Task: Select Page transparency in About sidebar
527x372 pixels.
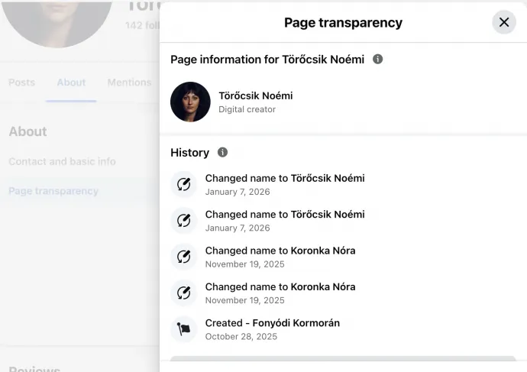Action: 53,191
